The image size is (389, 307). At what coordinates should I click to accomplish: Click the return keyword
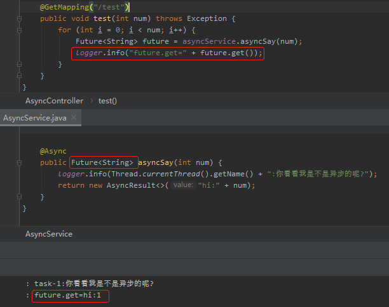[71, 185]
